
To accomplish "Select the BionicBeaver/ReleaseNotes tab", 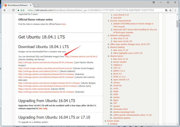I will [18, 5].
